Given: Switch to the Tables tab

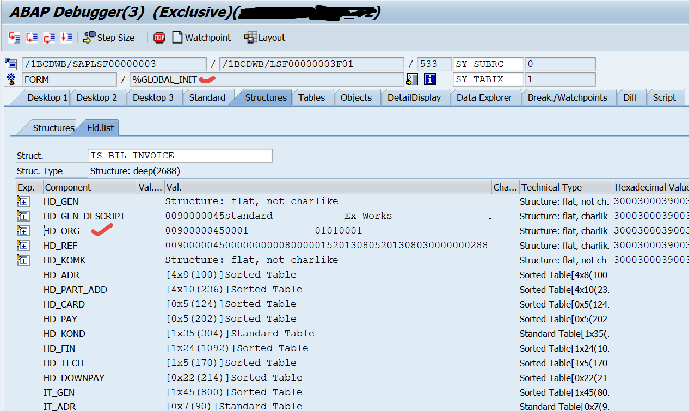Looking at the screenshot, I should point(312,97).
